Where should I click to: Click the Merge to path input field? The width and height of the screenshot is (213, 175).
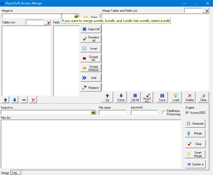click(x=38, y=16)
